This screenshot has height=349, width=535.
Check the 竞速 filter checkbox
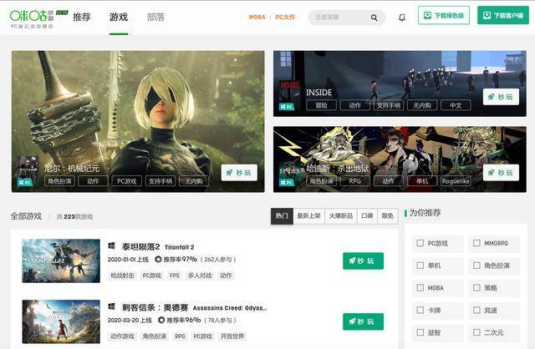tap(476, 310)
